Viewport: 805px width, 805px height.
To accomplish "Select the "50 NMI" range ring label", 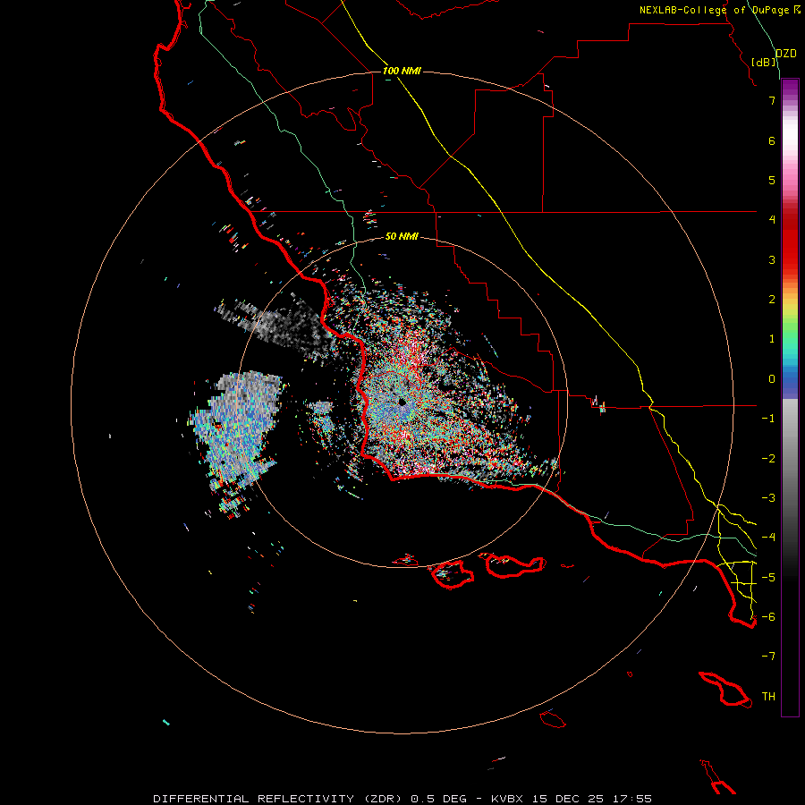I will tap(402, 236).
